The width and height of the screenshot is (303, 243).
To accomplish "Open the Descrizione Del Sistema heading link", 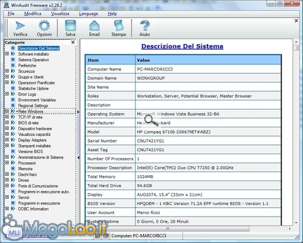I will [182, 46].
